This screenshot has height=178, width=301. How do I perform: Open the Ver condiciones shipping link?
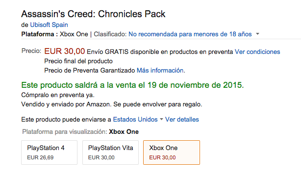(x=257, y=51)
